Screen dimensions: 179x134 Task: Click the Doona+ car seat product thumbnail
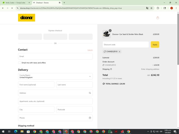[x=107, y=34]
